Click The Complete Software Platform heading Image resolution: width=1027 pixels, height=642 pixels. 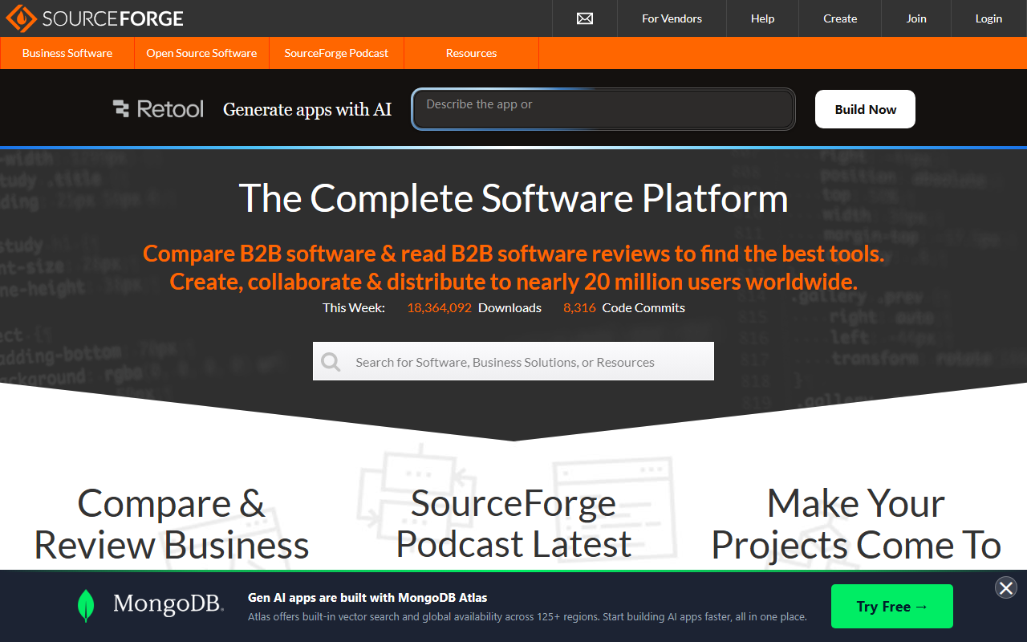click(x=513, y=197)
